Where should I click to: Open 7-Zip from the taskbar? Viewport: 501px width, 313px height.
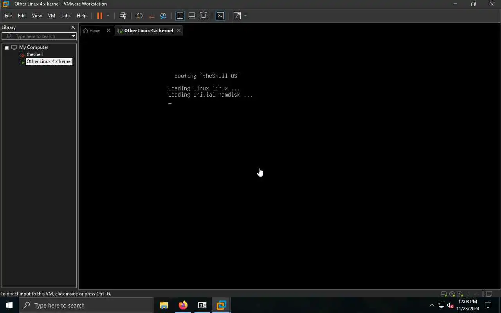pos(202,305)
